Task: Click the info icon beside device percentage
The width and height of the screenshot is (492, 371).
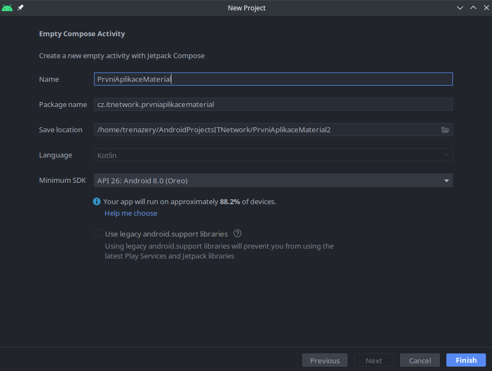Action: (97, 201)
